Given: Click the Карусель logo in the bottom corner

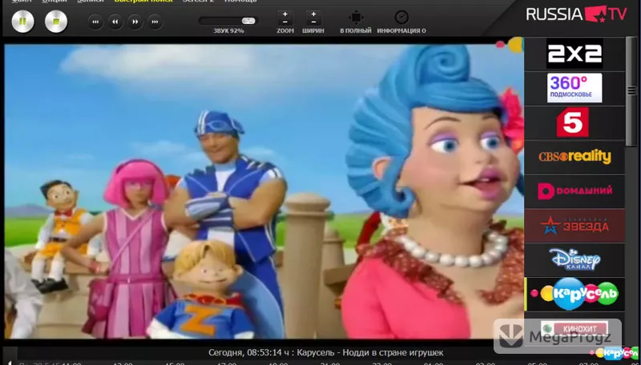Looking at the screenshot, I should tap(615, 353).
